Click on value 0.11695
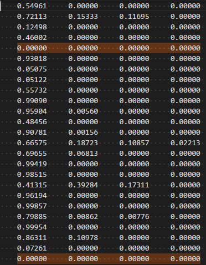206x265 pixels. click(134, 17)
